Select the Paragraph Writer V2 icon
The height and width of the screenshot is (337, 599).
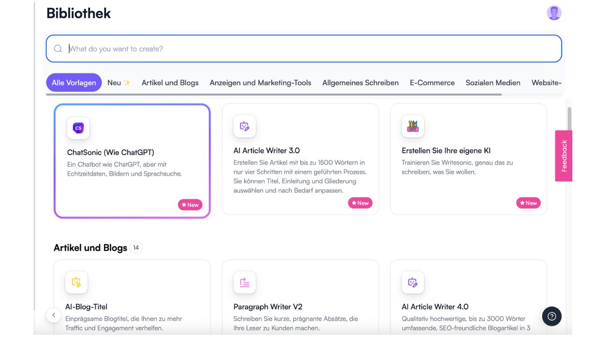[x=244, y=282]
